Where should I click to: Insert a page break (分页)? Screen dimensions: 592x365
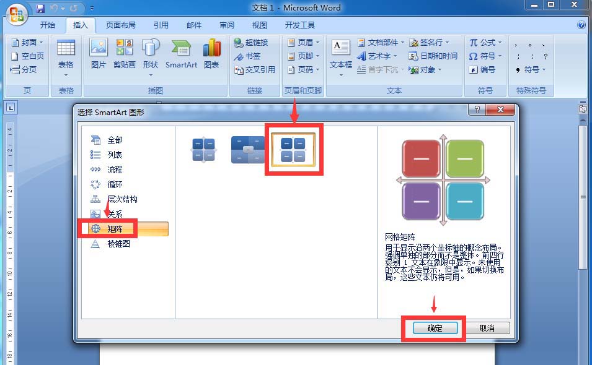(x=24, y=70)
